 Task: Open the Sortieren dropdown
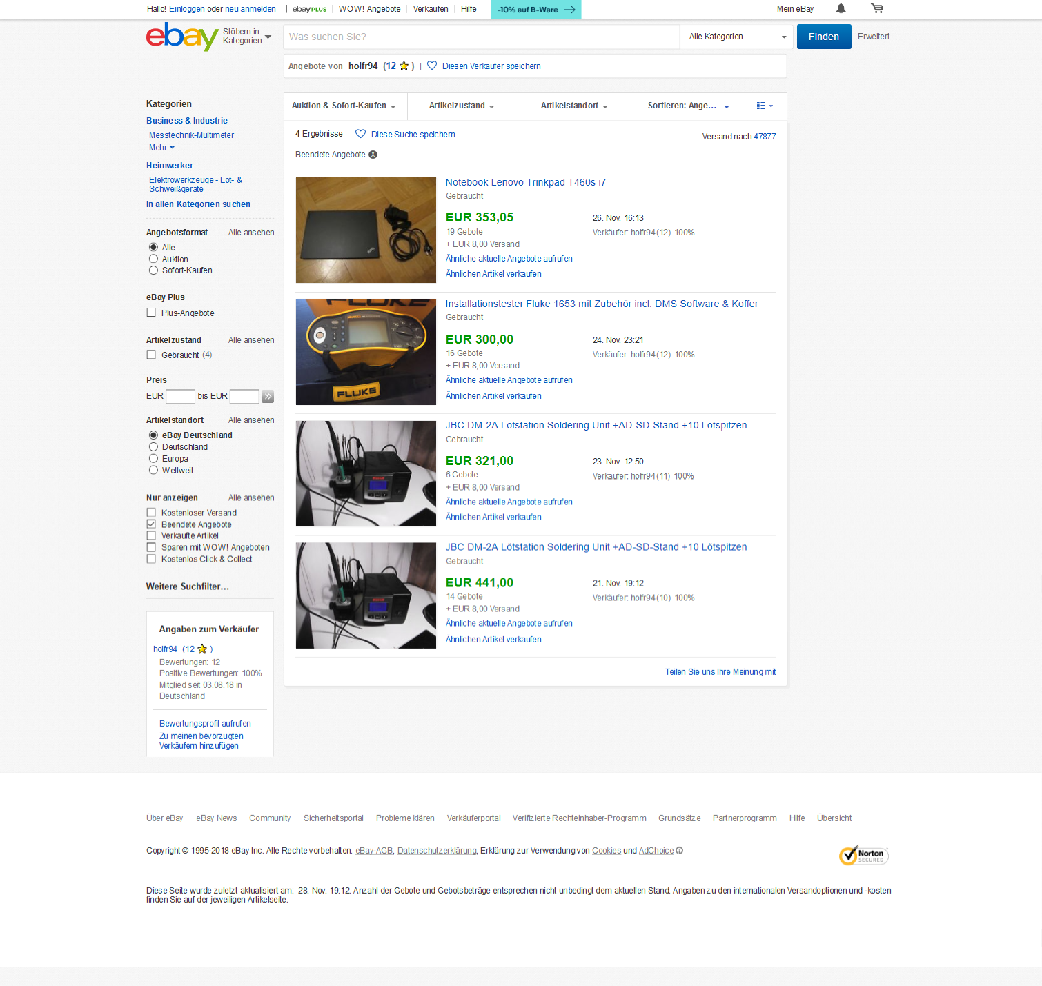point(688,106)
